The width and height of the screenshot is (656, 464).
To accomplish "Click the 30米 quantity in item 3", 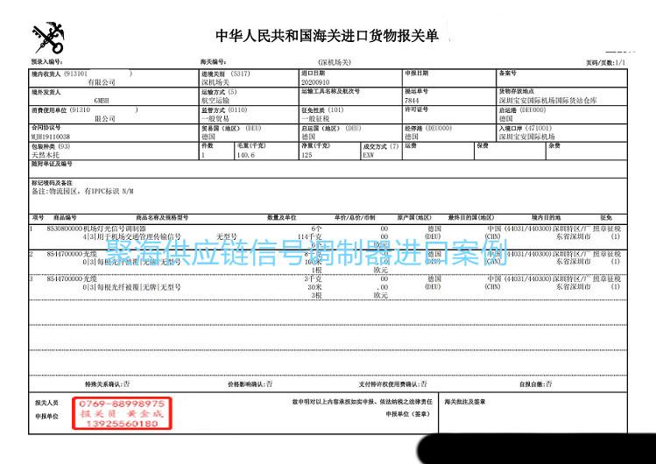I will [314, 287].
